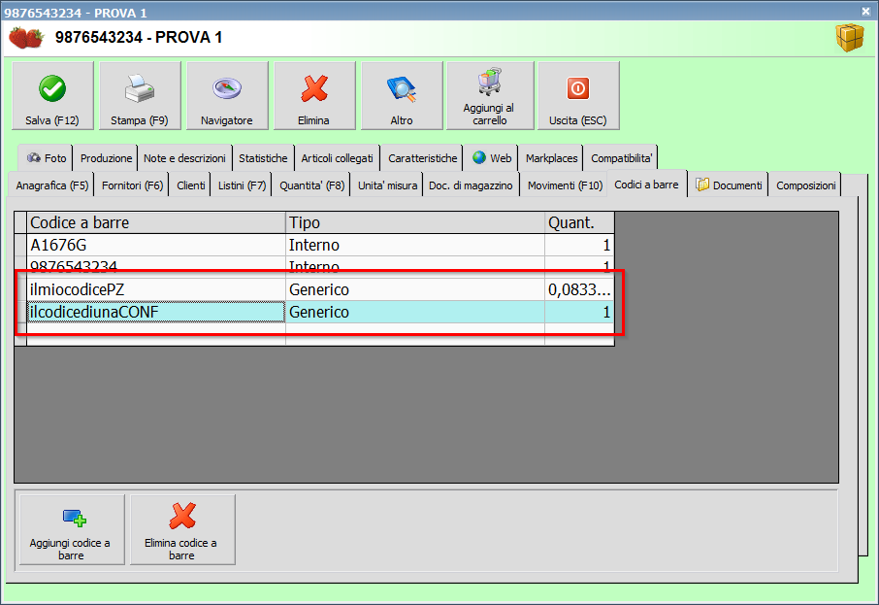Viewport: 879px width, 605px height.
Task: Click the yellow package box icon
Action: coord(850,38)
